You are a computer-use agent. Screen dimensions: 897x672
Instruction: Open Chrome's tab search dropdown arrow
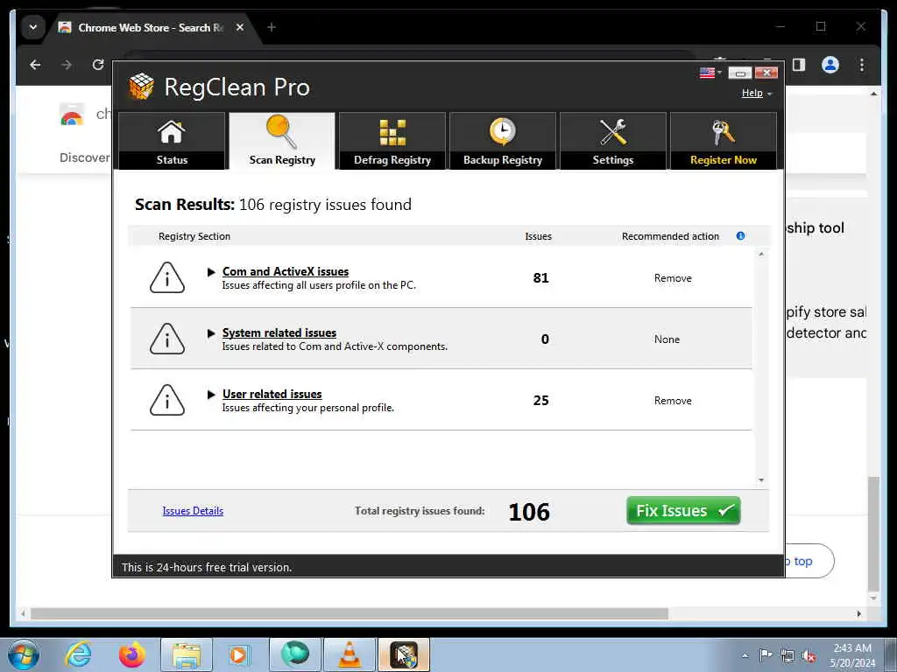(x=33, y=27)
